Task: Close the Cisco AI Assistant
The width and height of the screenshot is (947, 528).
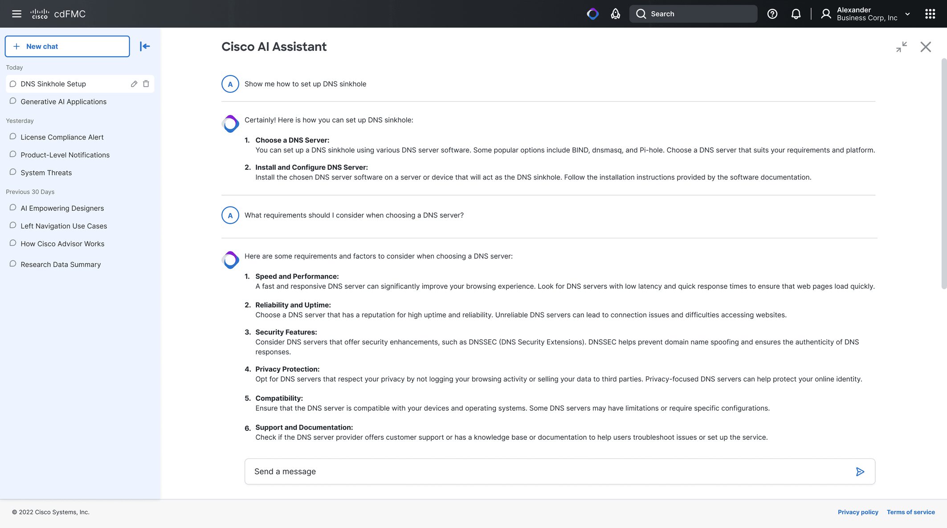Action: pyautogui.click(x=926, y=47)
